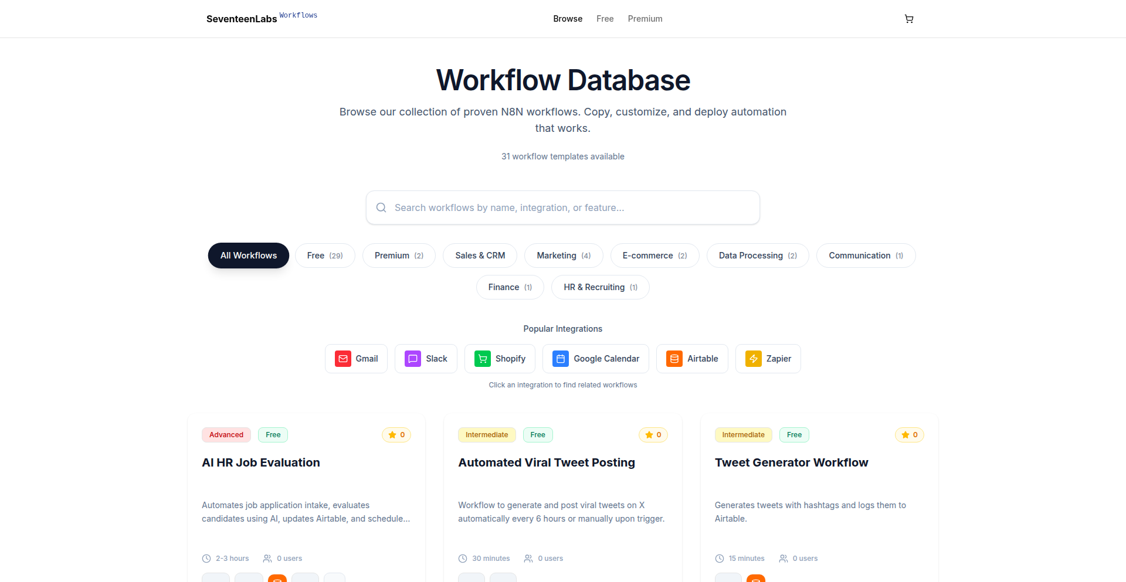Click star rating on Automated Viral Tweet Posting
This screenshot has height=582, width=1126.
[x=653, y=435]
